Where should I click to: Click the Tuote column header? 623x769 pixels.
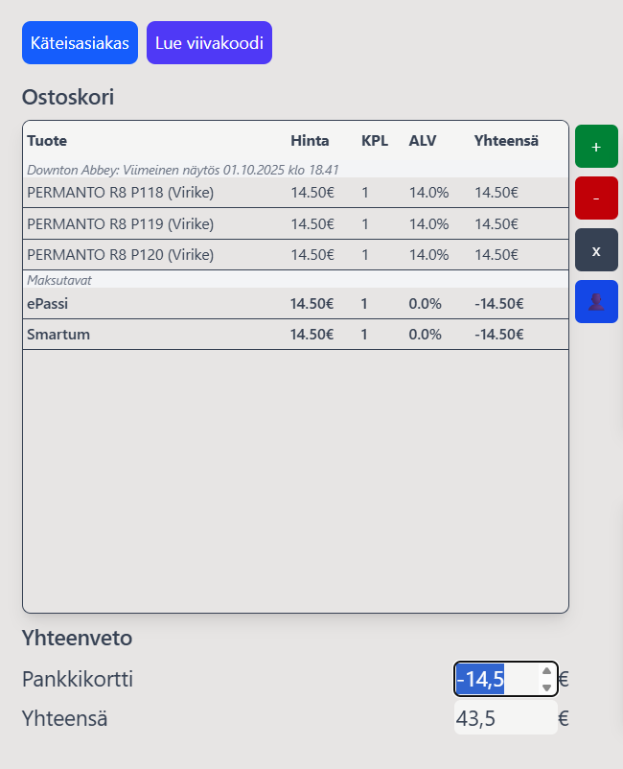coord(47,141)
